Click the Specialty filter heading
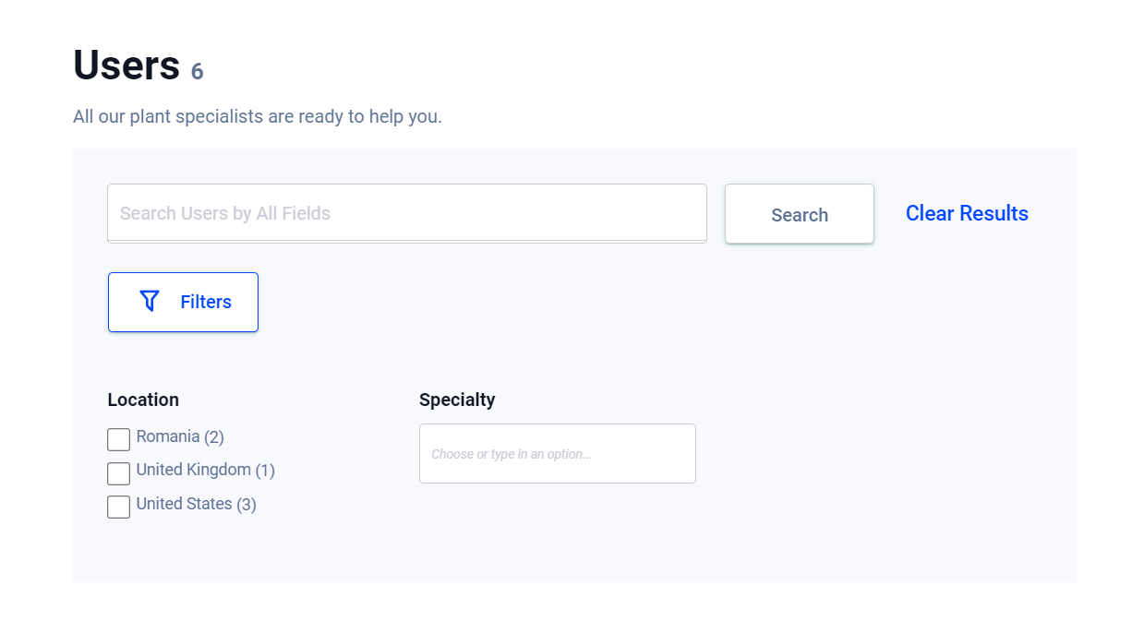The width and height of the screenshot is (1132, 621). coord(457,400)
